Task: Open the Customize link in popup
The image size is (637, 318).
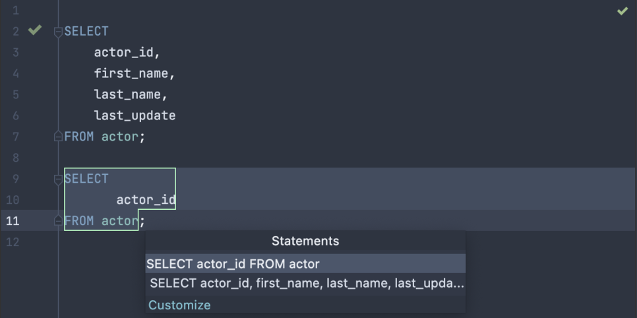Action: pyautogui.click(x=179, y=305)
